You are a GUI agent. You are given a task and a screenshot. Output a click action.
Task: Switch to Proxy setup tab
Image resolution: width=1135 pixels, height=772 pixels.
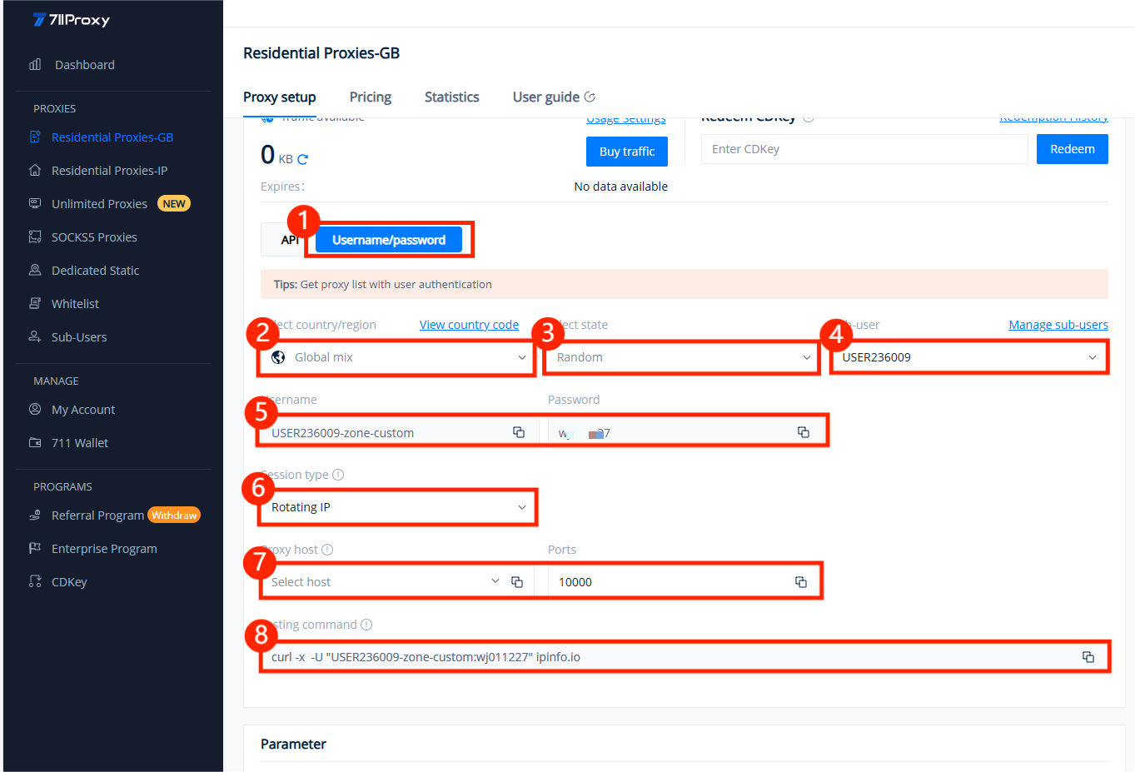pyautogui.click(x=280, y=97)
